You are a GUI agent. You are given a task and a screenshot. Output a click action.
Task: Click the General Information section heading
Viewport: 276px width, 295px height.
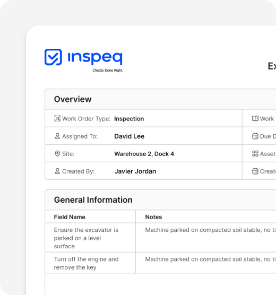click(93, 200)
